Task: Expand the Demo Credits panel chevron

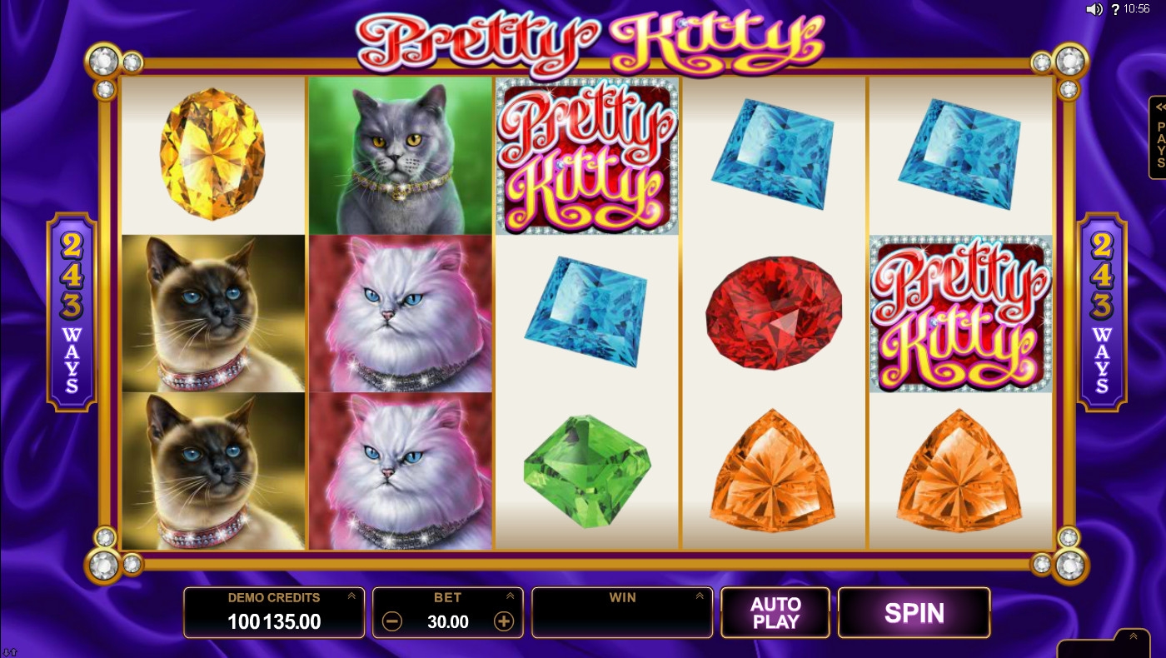Action: [351, 596]
